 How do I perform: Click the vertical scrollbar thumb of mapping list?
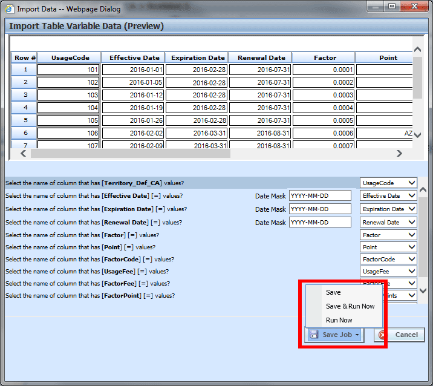pos(423,237)
